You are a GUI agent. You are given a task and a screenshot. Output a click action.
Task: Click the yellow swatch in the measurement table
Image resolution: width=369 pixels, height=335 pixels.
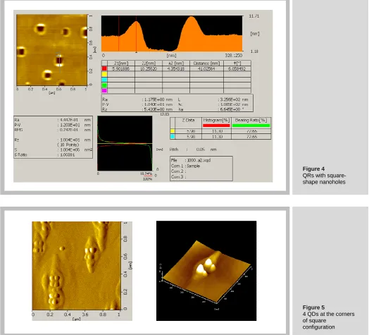click(104, 74)
